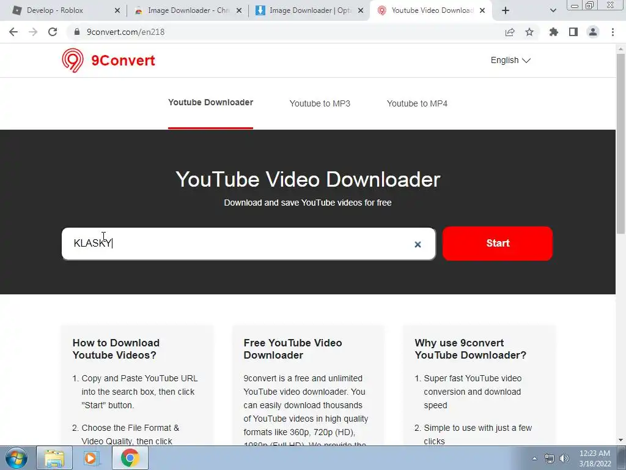Close the Image Downloader - Chrome tab

click(239, 10)
